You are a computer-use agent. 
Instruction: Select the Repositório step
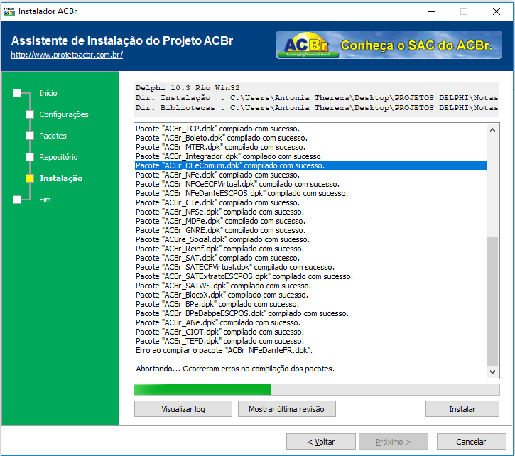pos(58,157)
